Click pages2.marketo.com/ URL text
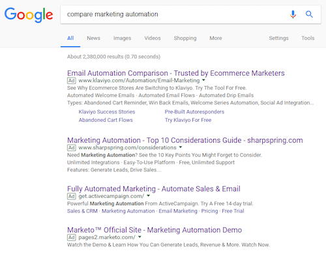The width and height of the screenshot is (326, 256). click(x=107, y=237)
